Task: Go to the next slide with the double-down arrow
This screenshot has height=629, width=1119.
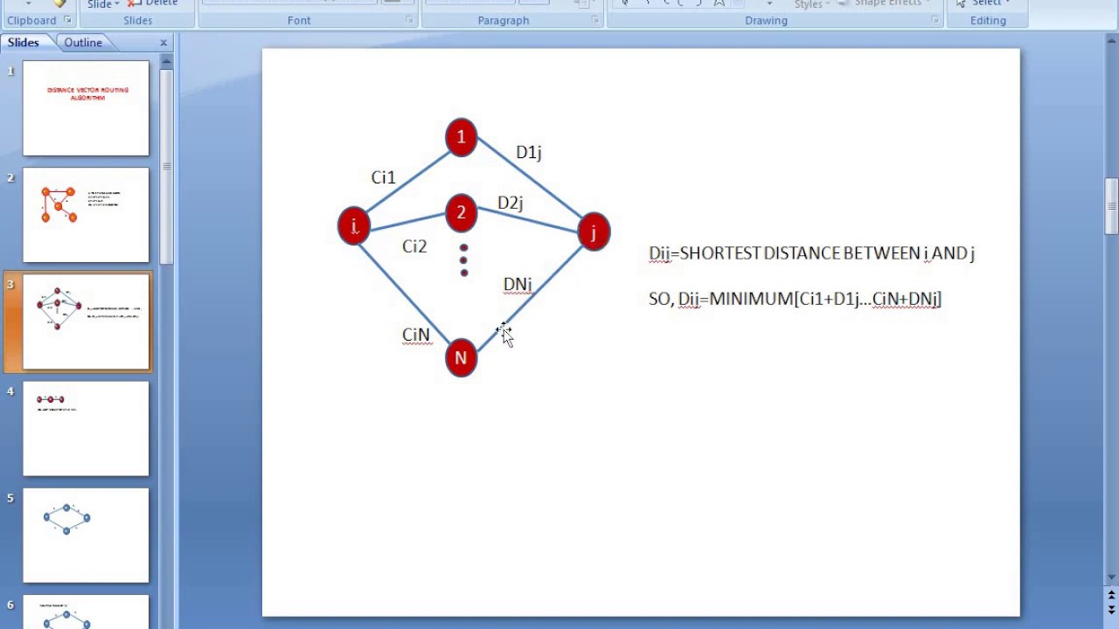Action: pos(1112,610)
